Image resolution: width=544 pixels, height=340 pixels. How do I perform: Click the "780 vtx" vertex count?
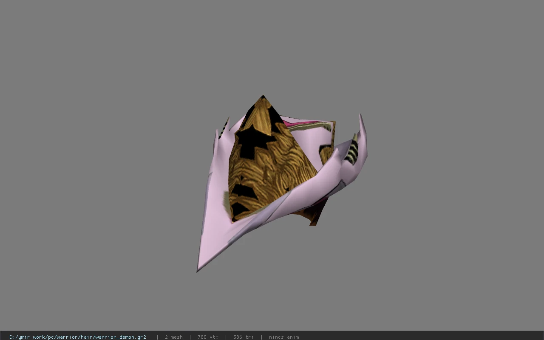pyautogui.click(x=208, y=337)
